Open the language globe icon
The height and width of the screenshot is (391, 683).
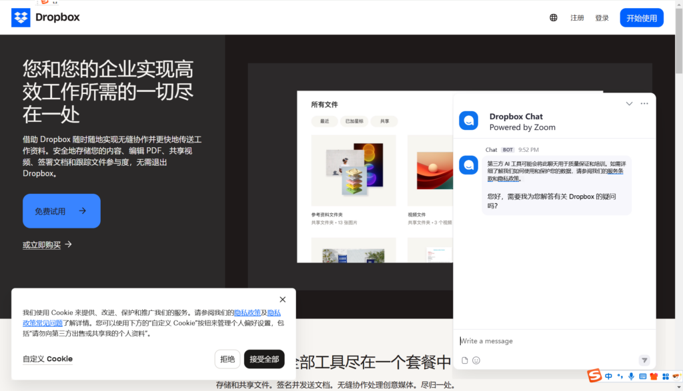coord(554,17)
